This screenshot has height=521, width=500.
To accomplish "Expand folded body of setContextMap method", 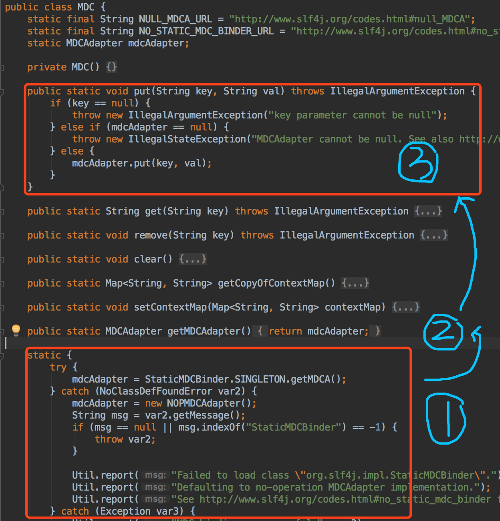I will pyautogui.click(x=406, y=307).
